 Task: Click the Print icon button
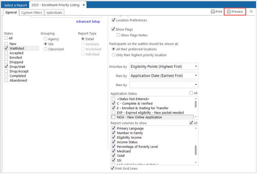pos(216,11)
